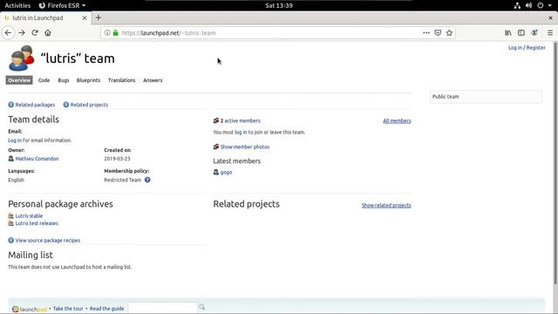View site information icon in address bar
558x314 pixels.
pos(107,33)
